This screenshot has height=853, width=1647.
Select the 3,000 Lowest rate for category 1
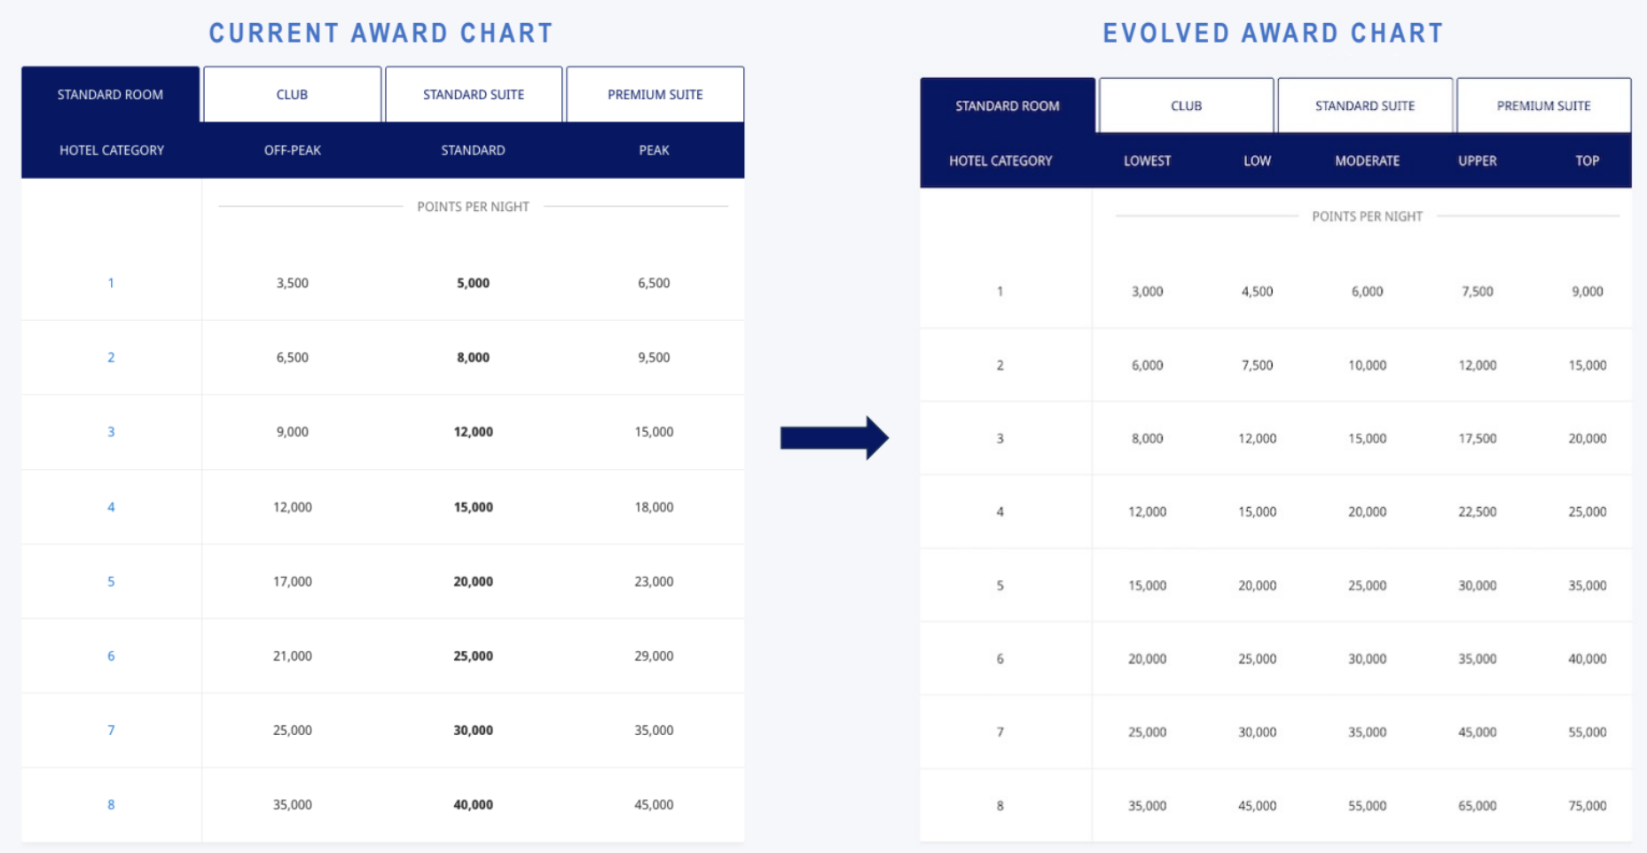pos(1147,291)
